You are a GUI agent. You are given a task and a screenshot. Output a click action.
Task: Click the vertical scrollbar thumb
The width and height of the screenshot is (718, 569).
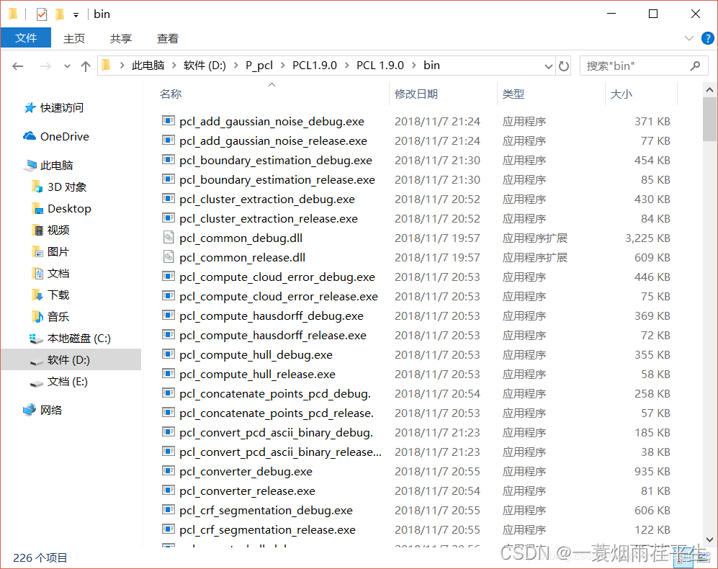[709, 120]
